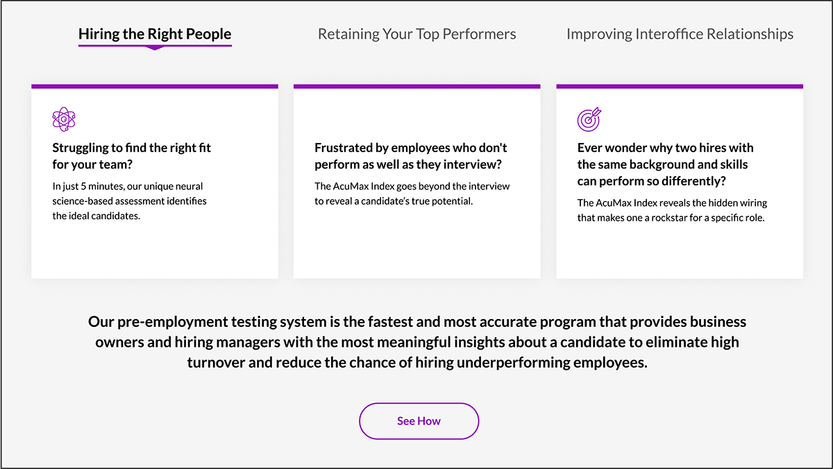Click the purple top bar of the third card

pos(680,87)
